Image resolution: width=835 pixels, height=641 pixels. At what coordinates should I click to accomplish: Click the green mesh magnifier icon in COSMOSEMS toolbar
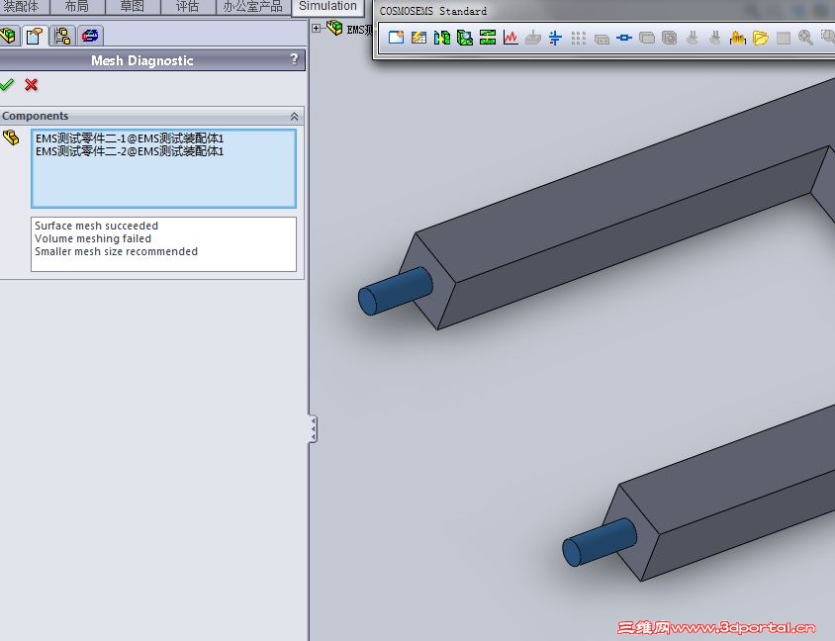[465, 38]
